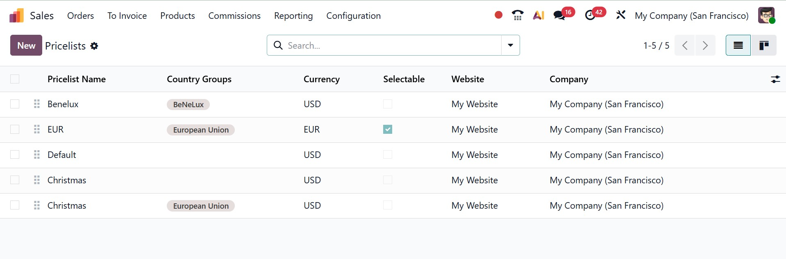Open the activities clock icon
This screenshot has height=259, width=786.
[x=590, y=15]
